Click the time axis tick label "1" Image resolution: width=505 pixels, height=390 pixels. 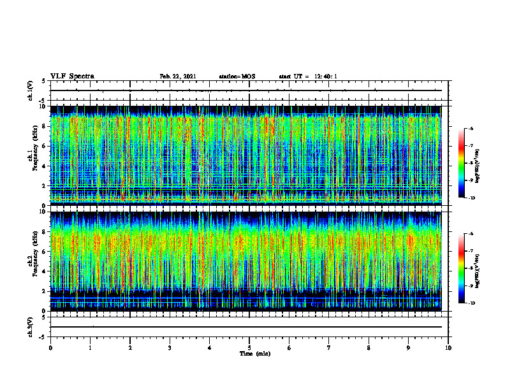pos(90,348)
